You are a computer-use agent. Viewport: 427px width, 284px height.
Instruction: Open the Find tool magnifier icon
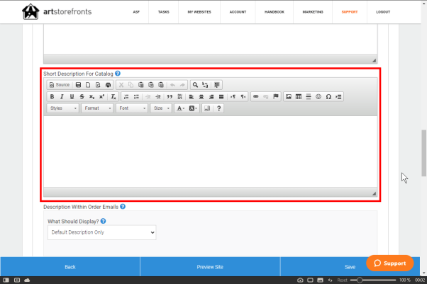pyautogui.click(x=195, y=84)
